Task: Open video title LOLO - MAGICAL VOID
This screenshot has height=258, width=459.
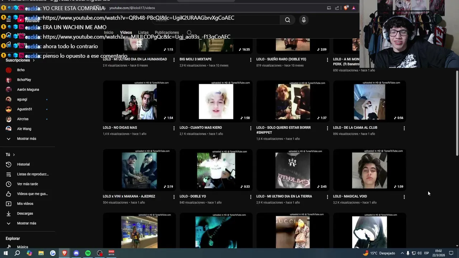Action: pos(350,196)
